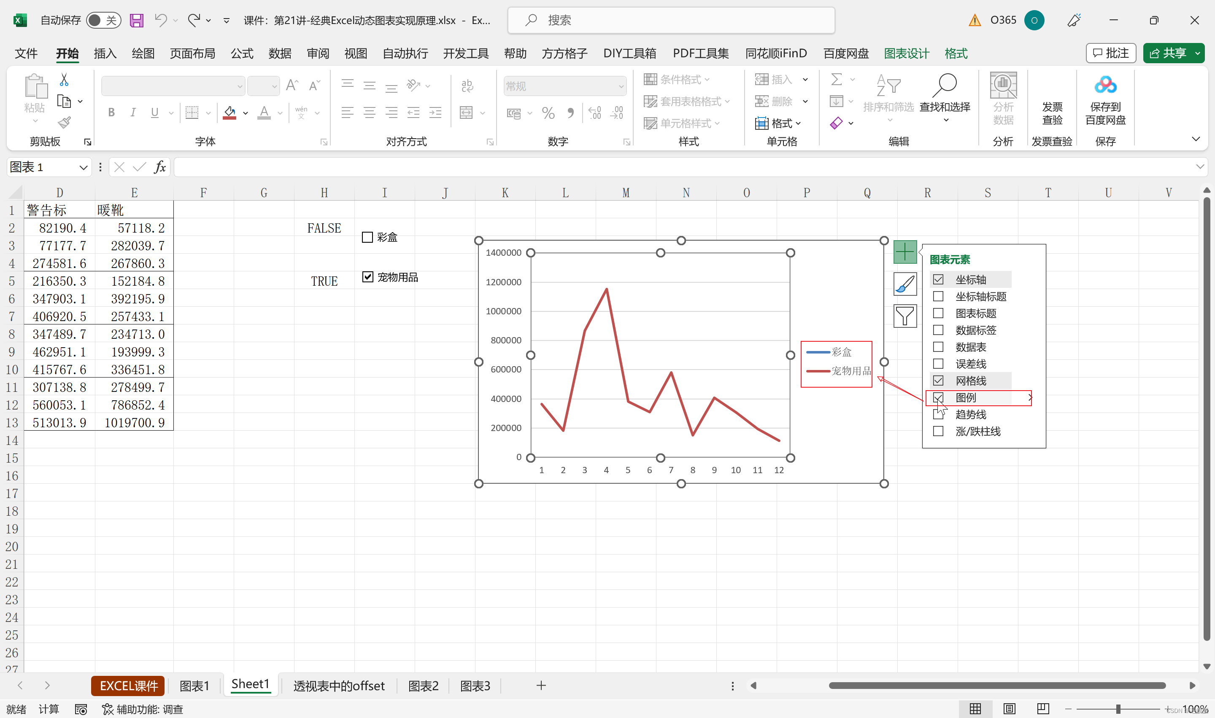
Task: Open Chart Elements plus button
Action: point(905,252)
